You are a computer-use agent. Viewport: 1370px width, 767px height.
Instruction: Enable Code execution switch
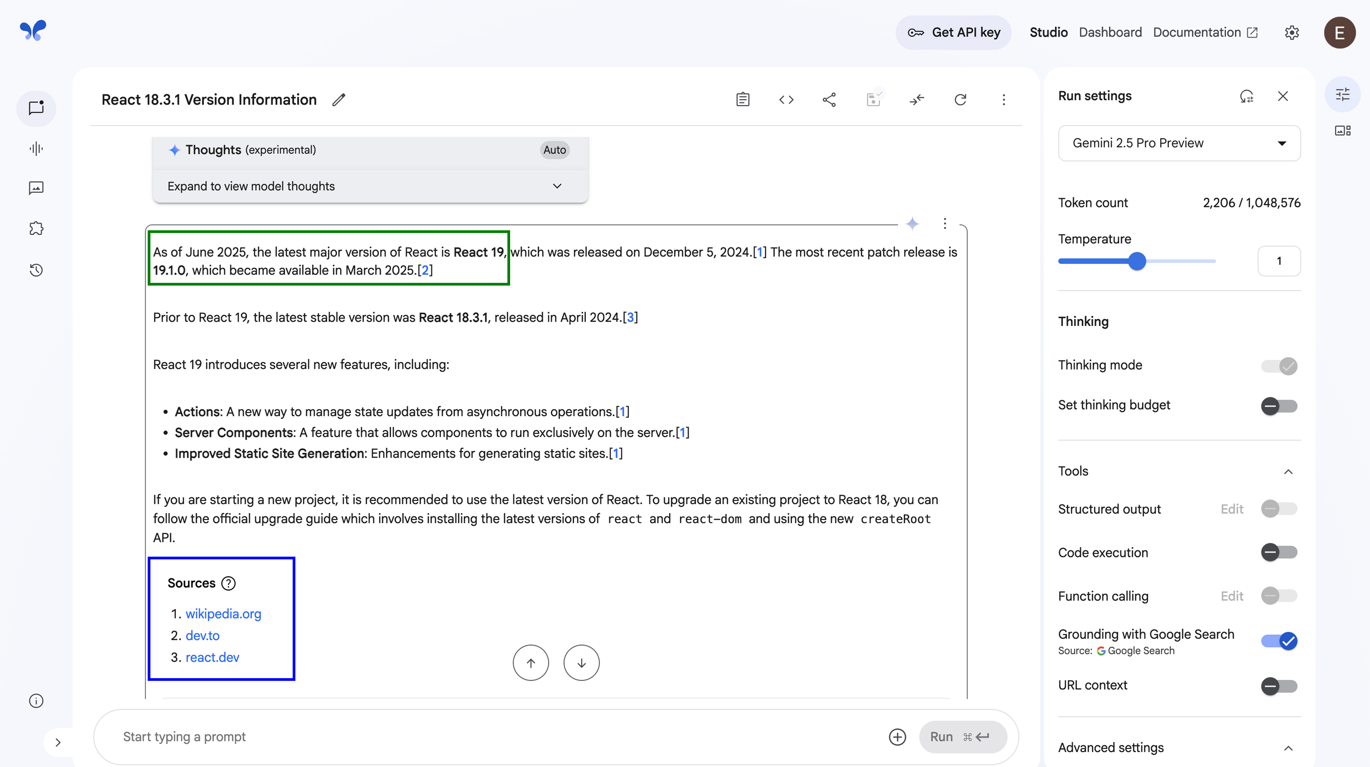(x=1279, y=552)
